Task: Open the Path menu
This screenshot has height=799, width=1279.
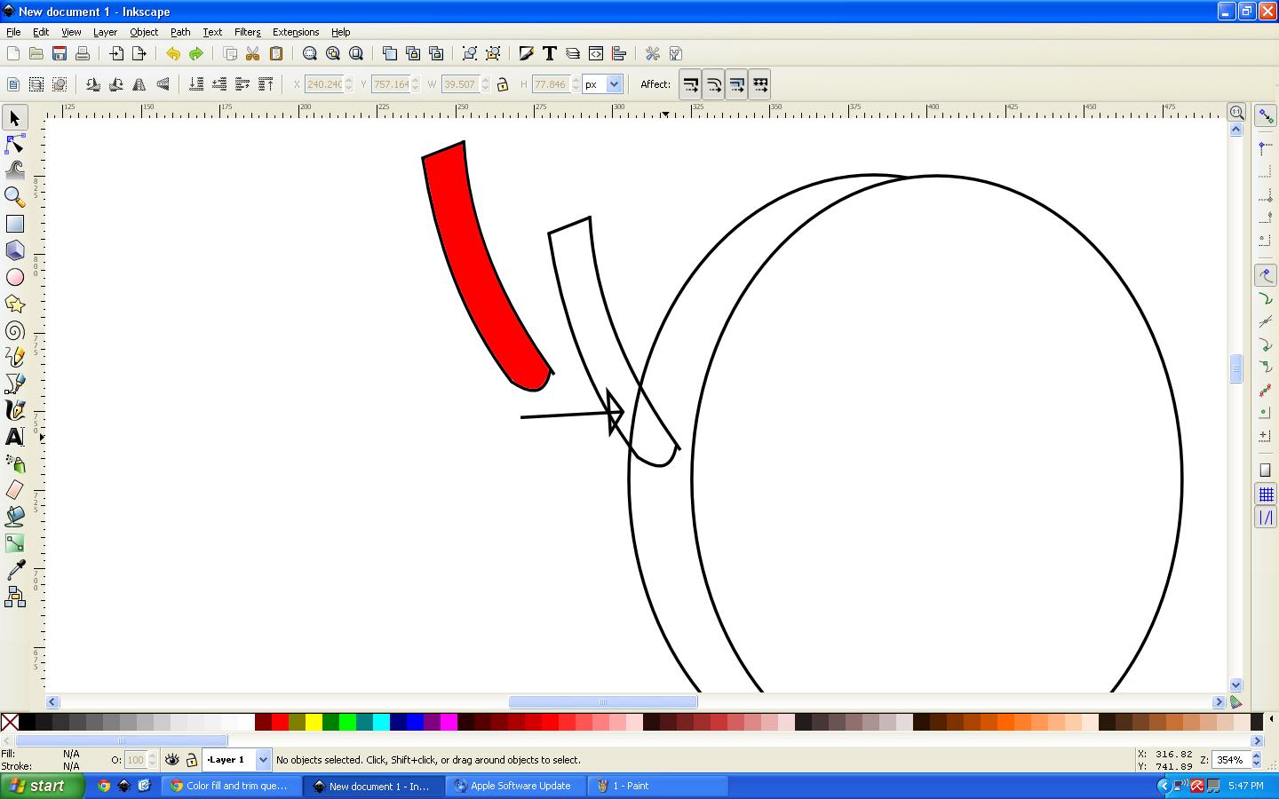Action: coord(180,32)
